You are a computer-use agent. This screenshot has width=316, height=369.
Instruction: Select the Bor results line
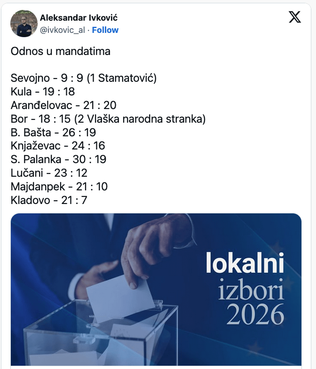[x=108, y=119]
